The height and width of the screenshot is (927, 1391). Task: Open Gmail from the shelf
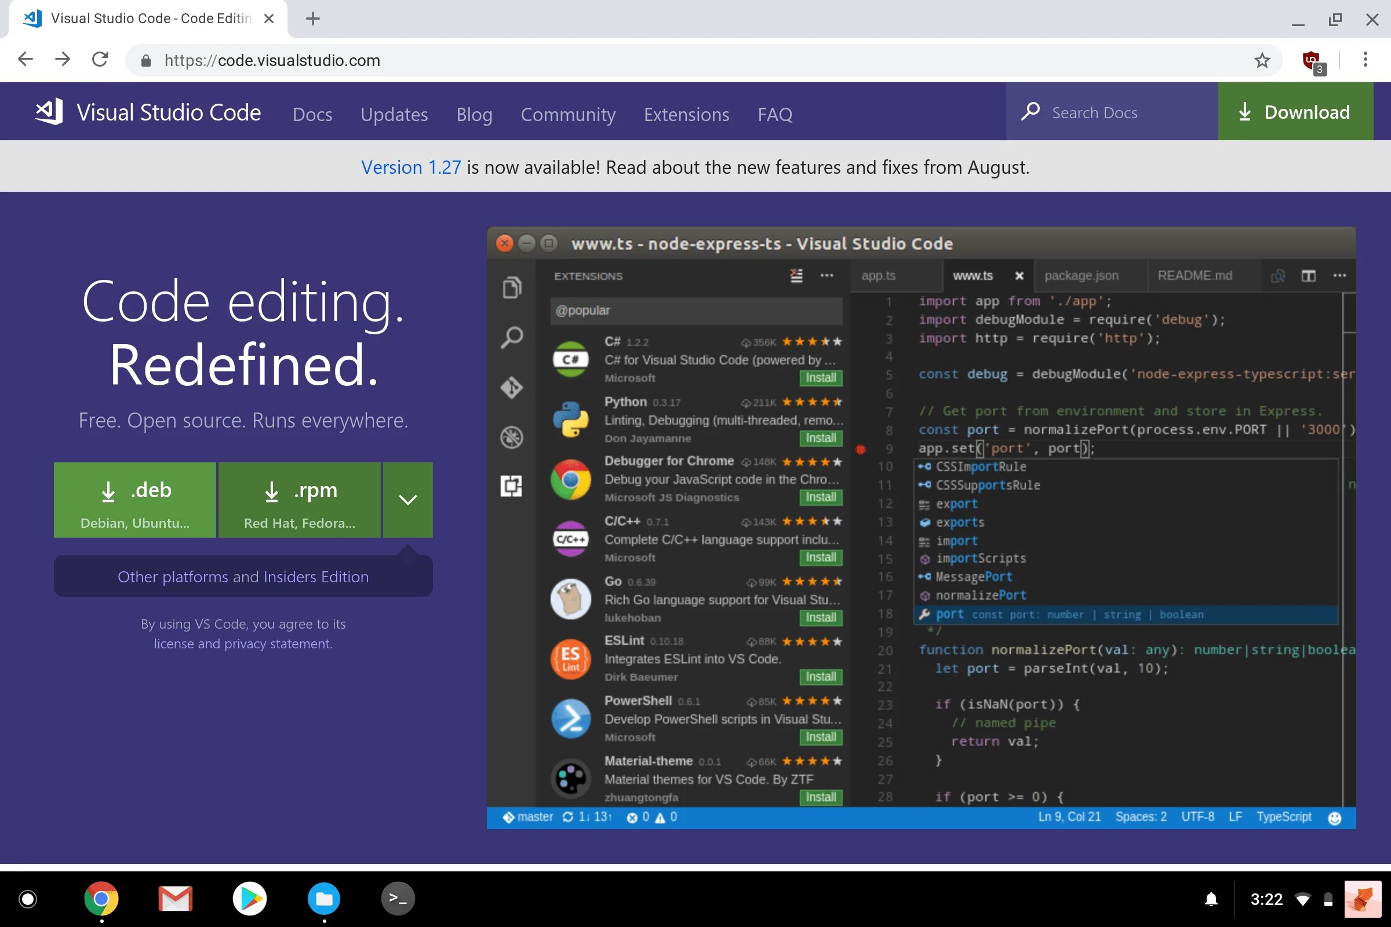pyautogui.click(x=176, y=899)
